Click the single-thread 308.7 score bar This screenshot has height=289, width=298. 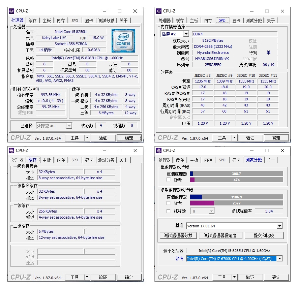click(x=236, y=174)
